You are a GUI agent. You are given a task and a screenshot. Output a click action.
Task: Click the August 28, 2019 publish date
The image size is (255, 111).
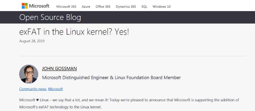coord(32,41)
